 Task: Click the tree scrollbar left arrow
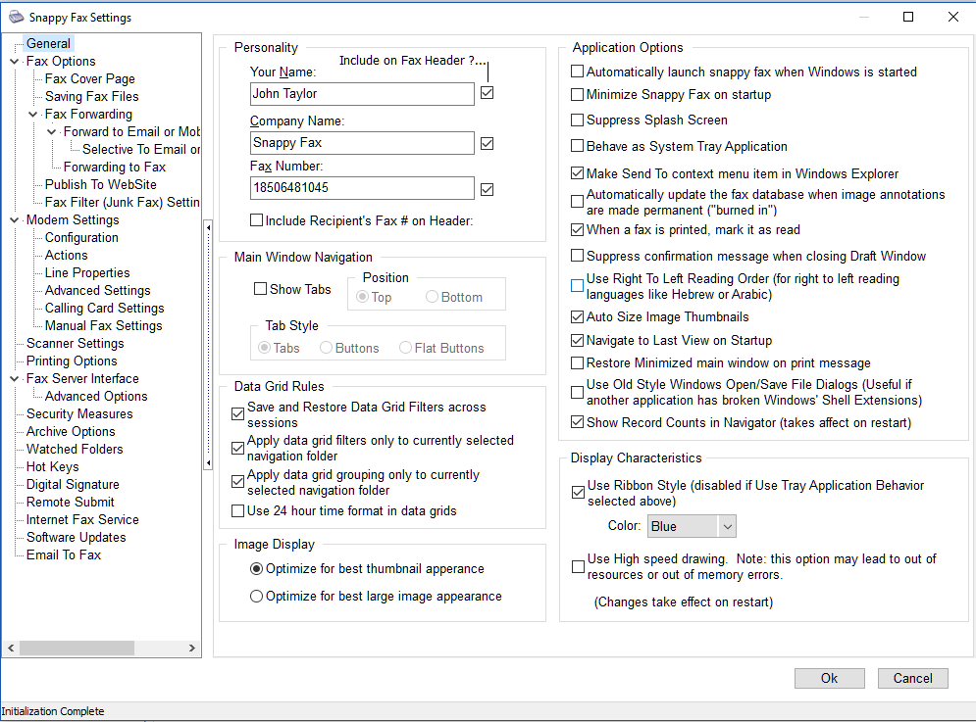[11, 648]
